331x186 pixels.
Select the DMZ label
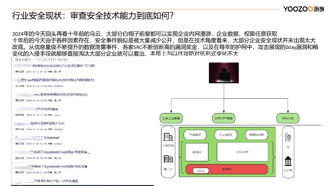[x=201, y=170]
